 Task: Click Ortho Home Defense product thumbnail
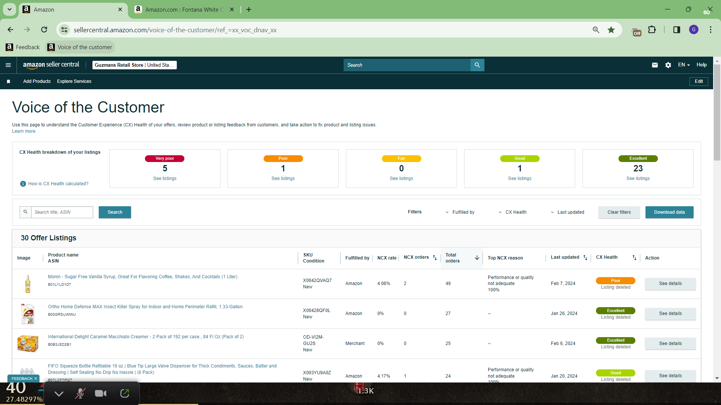click(x=28, y=314)
